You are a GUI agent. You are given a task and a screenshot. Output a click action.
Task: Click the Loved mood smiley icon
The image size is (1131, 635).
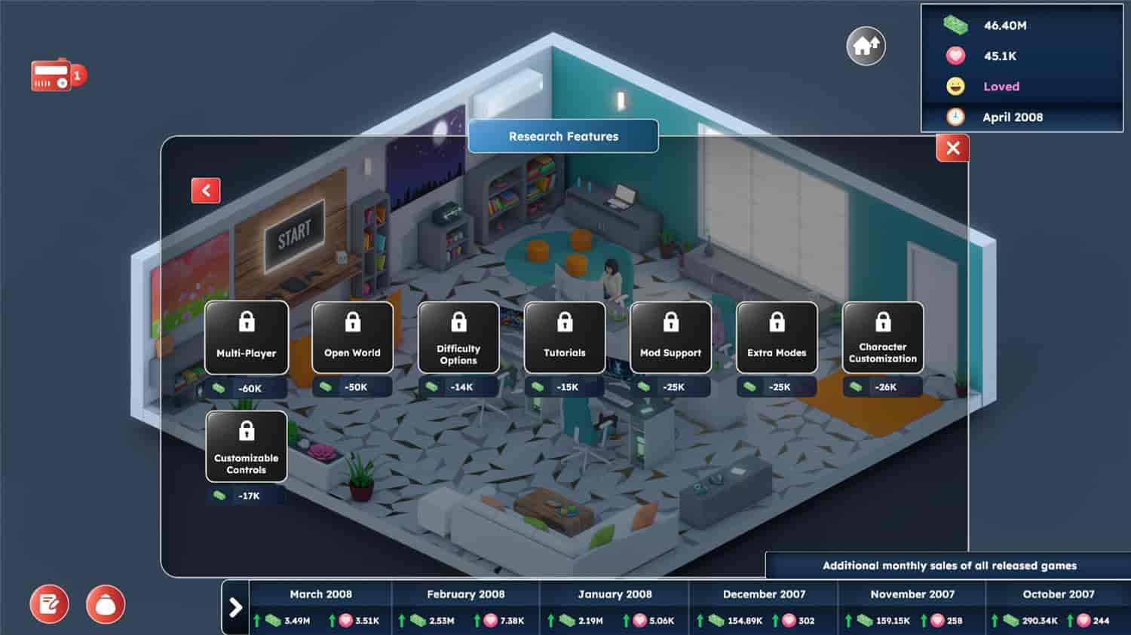[x=956, y=87]
